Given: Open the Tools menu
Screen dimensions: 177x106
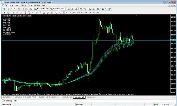Looking at the screenshot, I should [x=30, y=5].
